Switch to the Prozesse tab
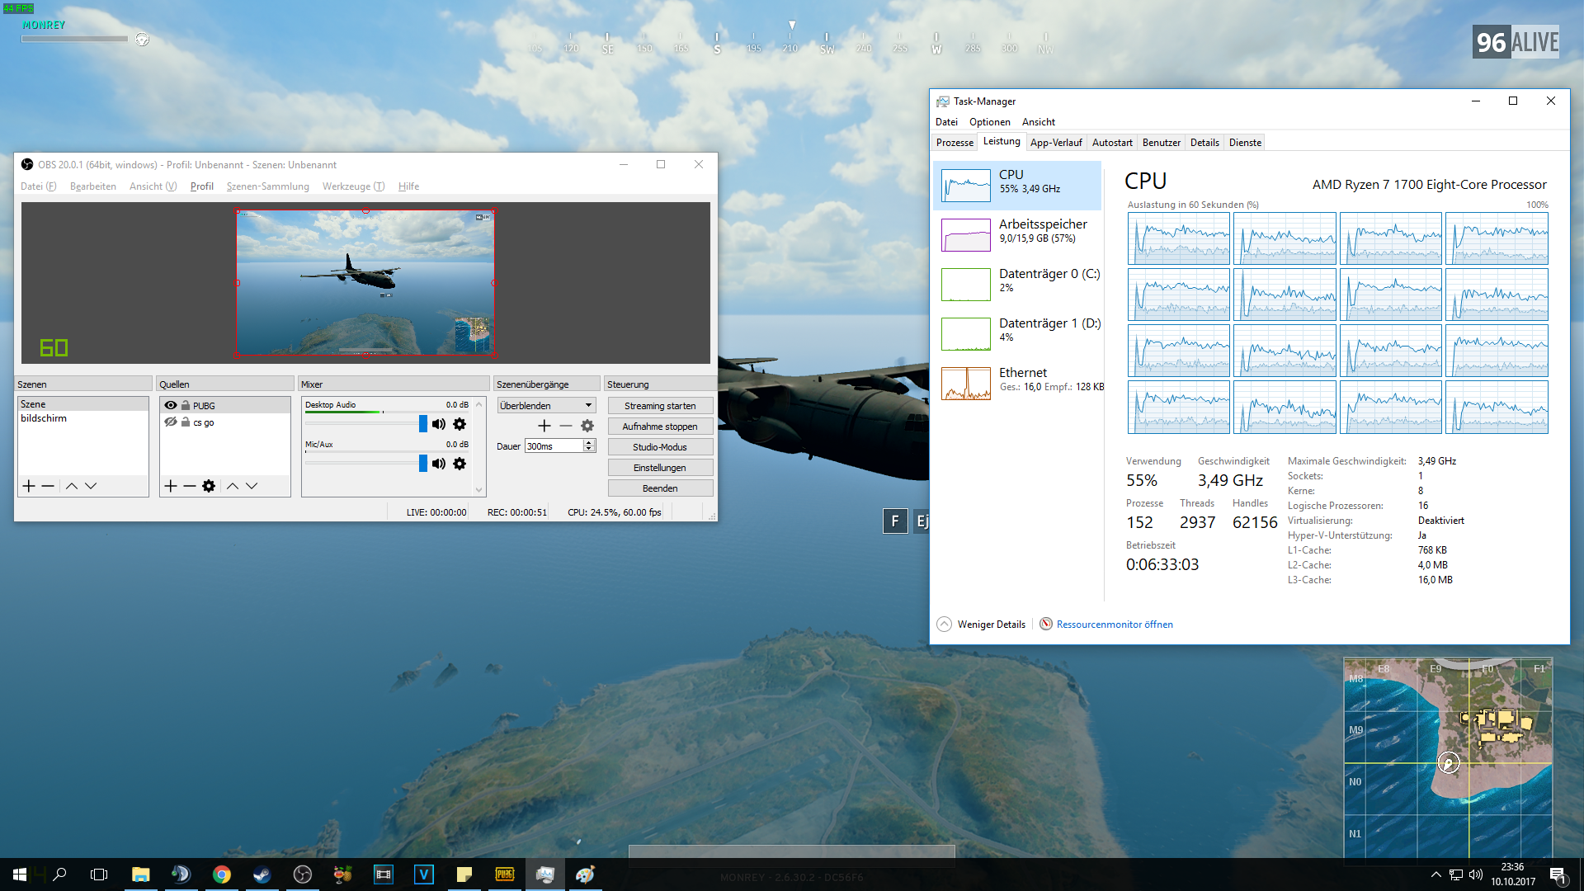 [x=955, y=143]
